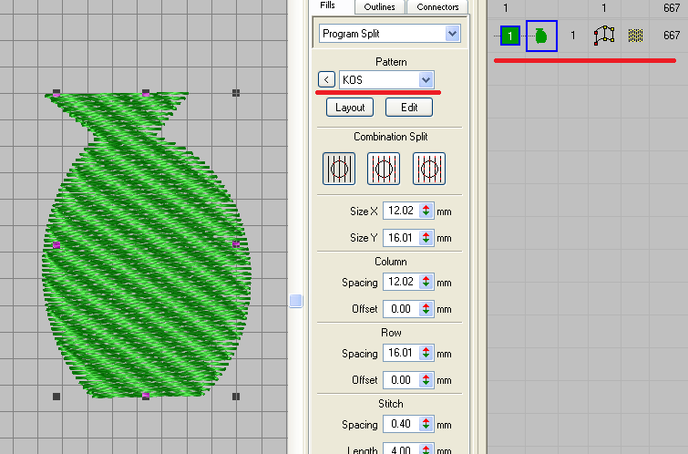
Task: Open the Fills tab
Action: pos(329,6)
